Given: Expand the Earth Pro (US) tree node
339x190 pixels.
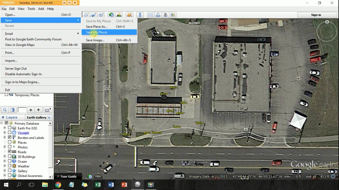Looking at the screenshot, I should point(5,128).
